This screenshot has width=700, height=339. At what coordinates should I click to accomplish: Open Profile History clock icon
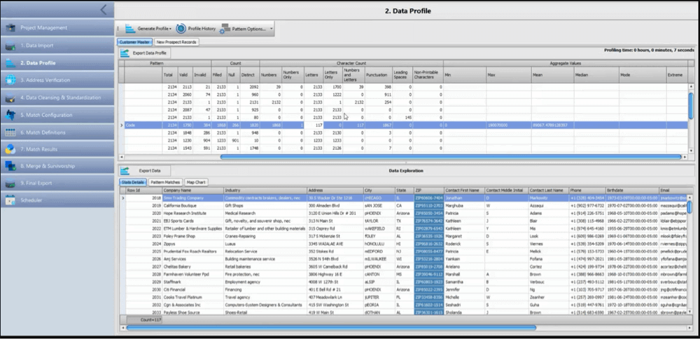pos(181,29)
